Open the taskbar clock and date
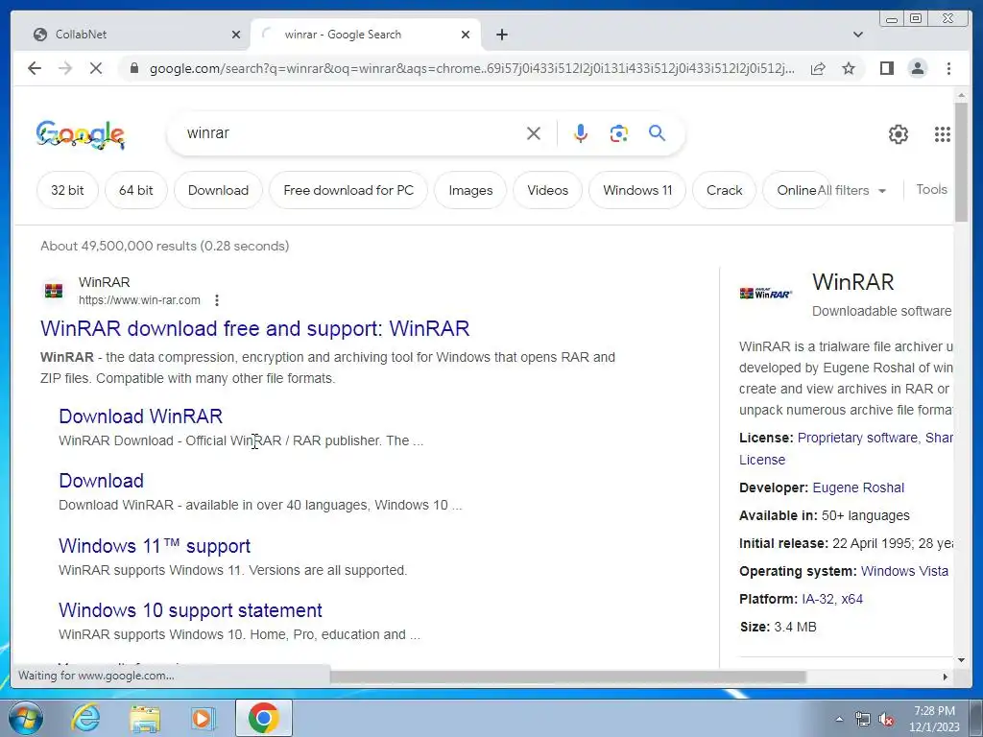Screen dimensions: 983x737 coord(934,718)
